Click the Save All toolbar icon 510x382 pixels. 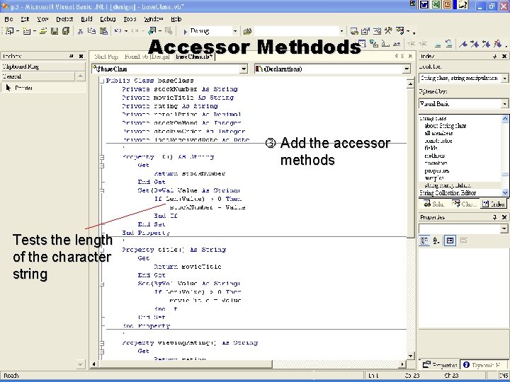(66, 31)
